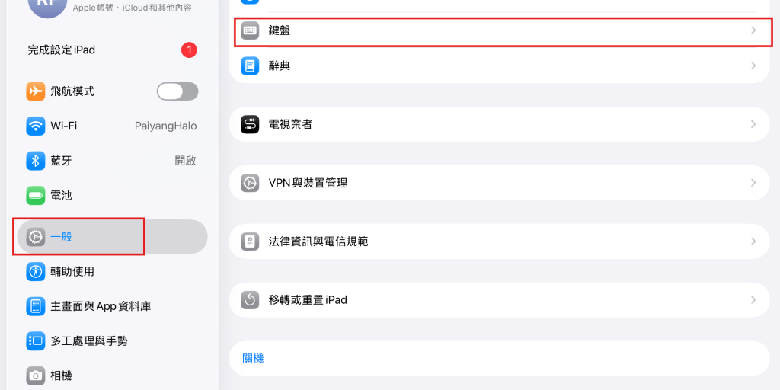
Task: Click the Dictionary (辭典) book icon
Action: [250, 66]
